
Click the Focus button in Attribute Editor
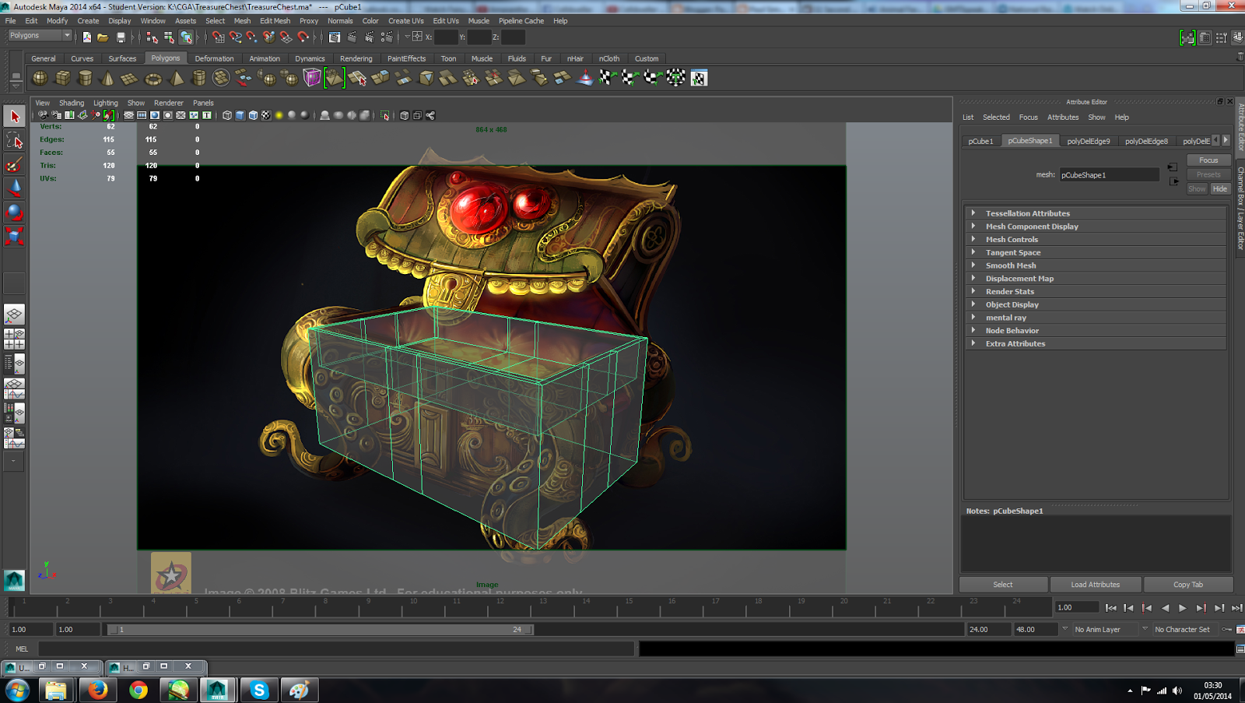click(1208, 160)
